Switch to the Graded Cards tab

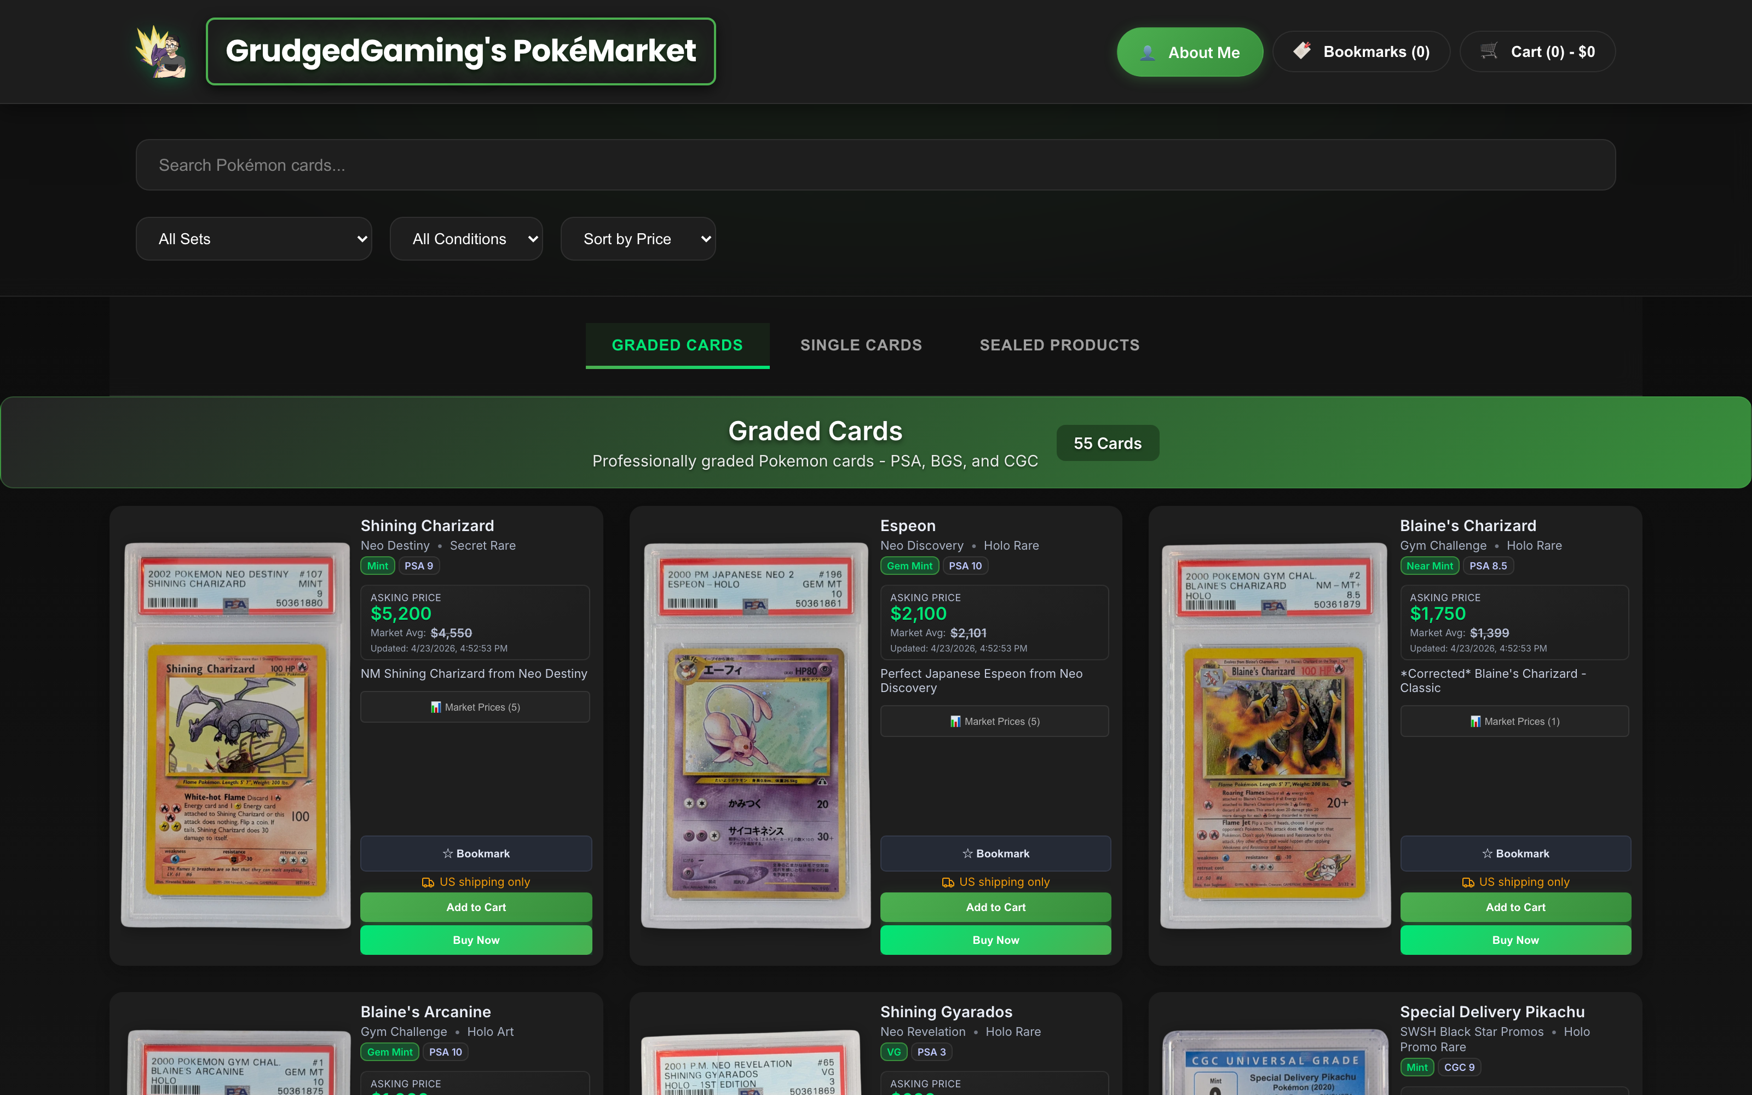(x=678, y=345)
